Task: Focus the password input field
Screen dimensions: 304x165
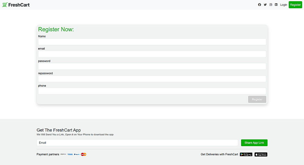Action: (x=152, y=66)
